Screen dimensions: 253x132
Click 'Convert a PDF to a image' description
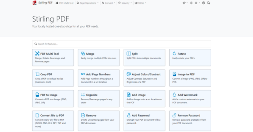[x=51, y=101]
